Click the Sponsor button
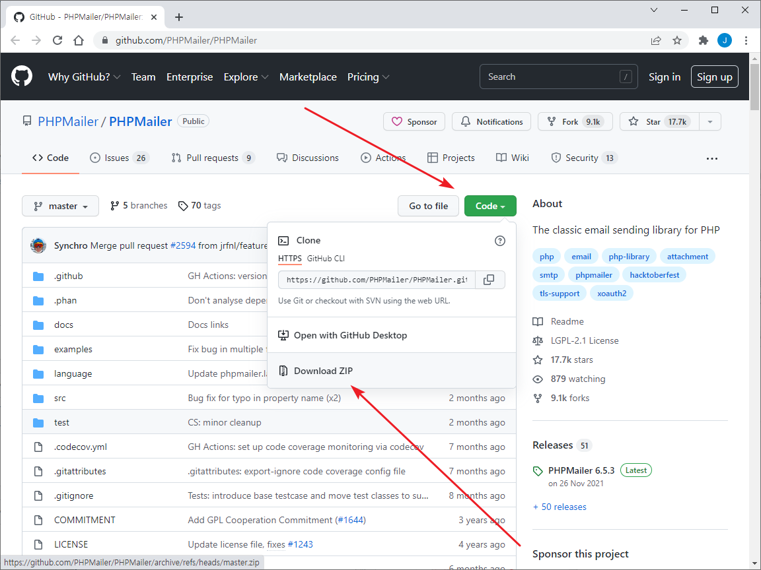Screen dimensions: 761x570 coord(414,121)
